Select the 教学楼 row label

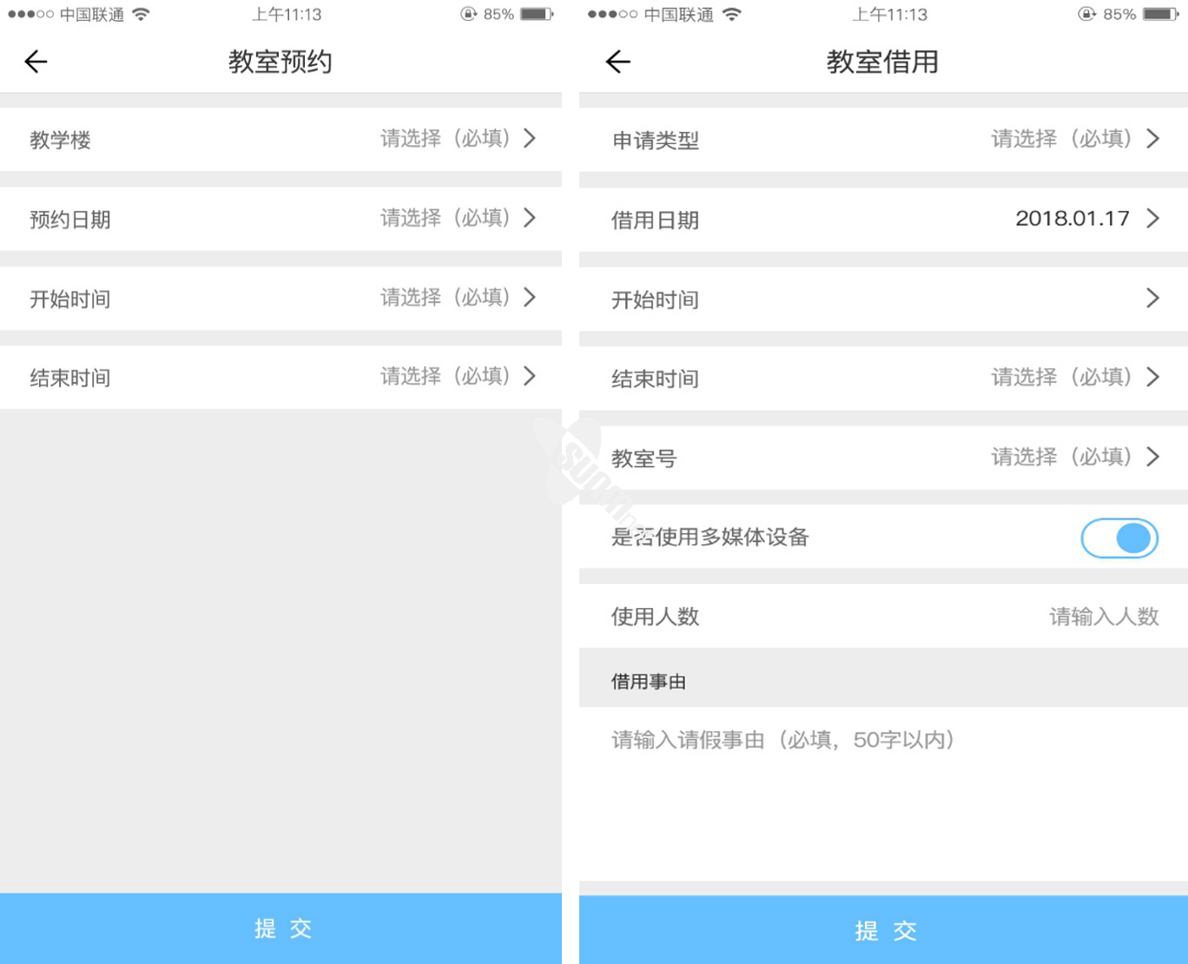tap(60, 141)
